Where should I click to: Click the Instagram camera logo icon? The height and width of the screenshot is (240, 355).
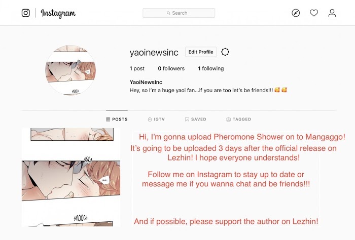[25, 13]
